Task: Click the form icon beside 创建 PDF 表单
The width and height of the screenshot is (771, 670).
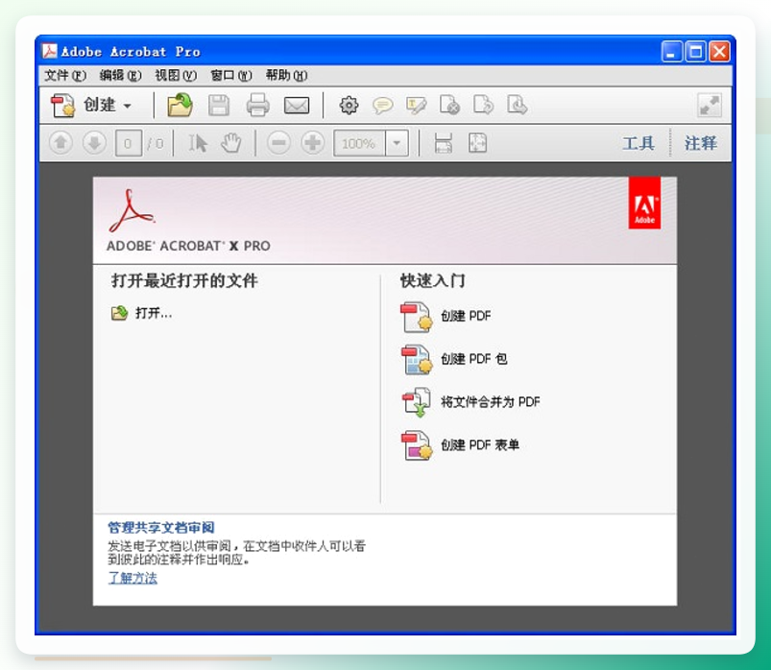Action: pos(417,445)
